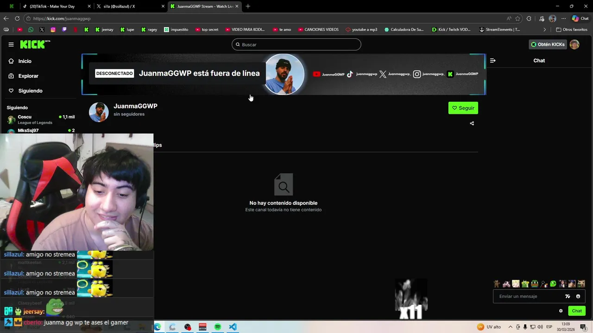This screenshot has width=593, height=333.
Task: Click the browser back arrow
Action: pos(6,18)
